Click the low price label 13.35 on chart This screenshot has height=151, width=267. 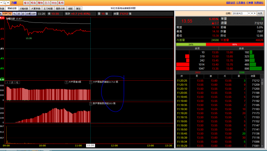tap(29, 38)
